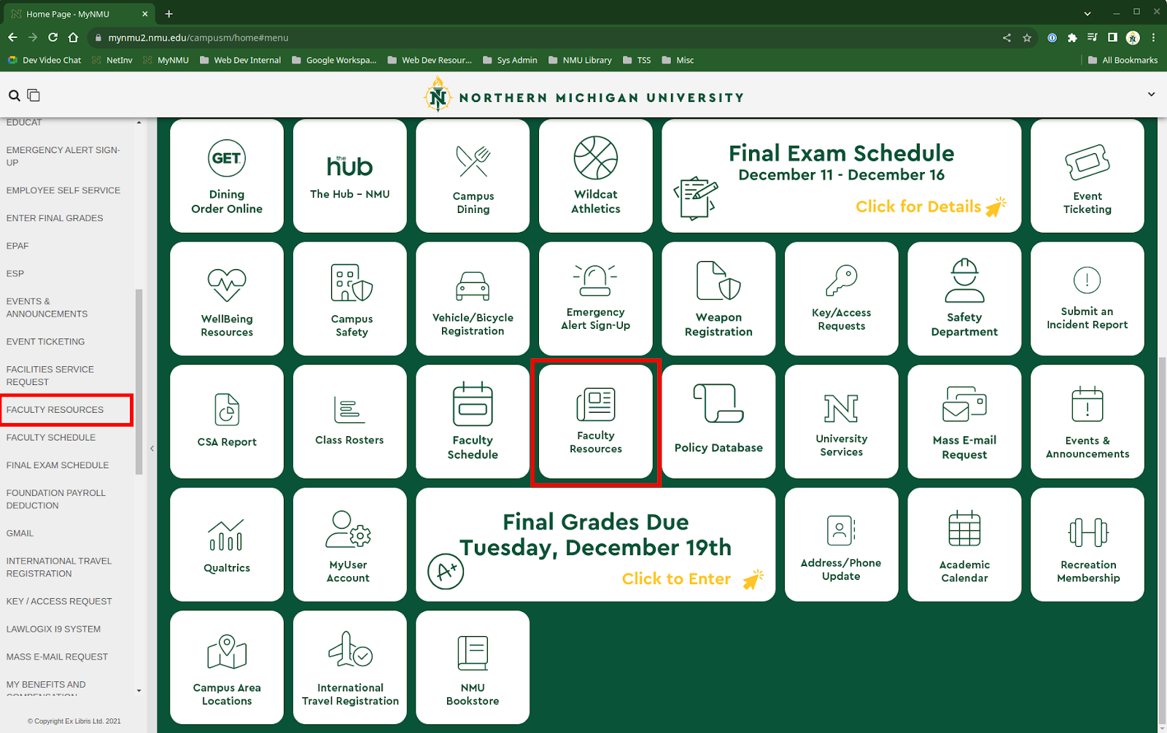Open the All Bookmarks folder

tap(1123, 61)
